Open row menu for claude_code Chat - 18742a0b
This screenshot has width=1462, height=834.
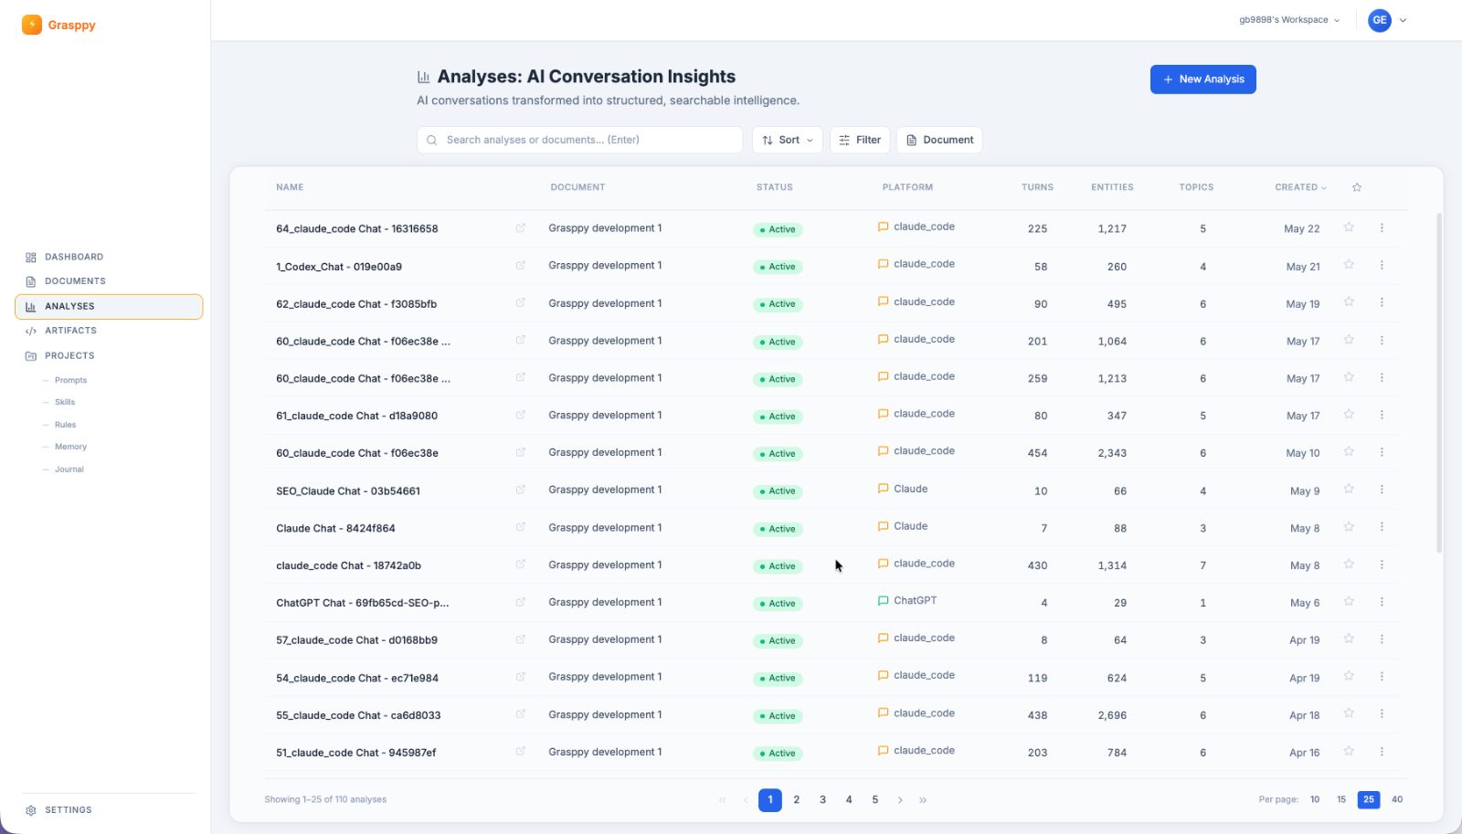point(1382,565)
